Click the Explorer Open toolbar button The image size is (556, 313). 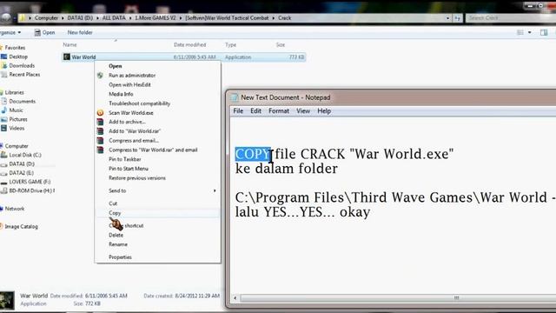(44, 33)
